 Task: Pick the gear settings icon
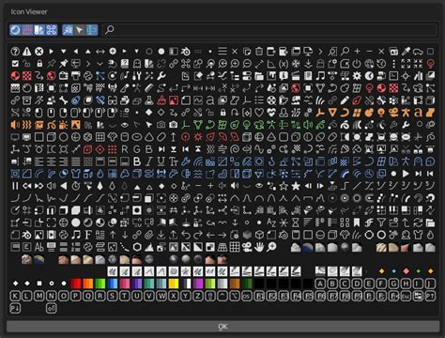click(x=357, y=76)
